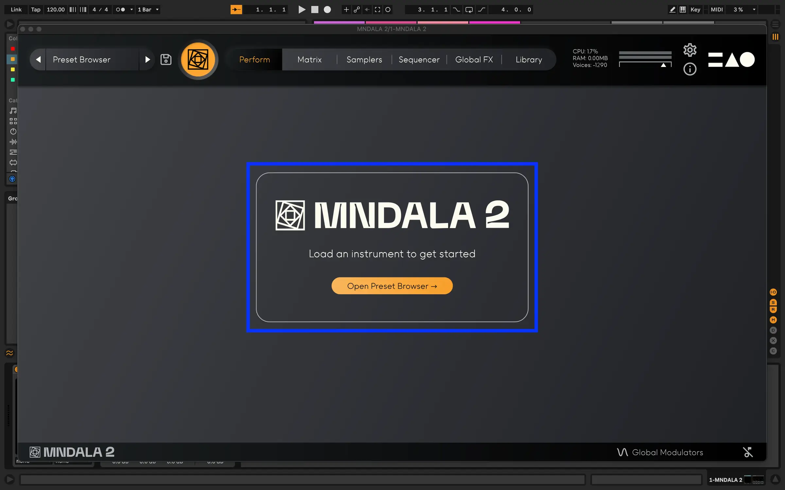The height and width of the screenshot is (490, 785).
Task: Toggle the C section button
Action: click(773, 351)
